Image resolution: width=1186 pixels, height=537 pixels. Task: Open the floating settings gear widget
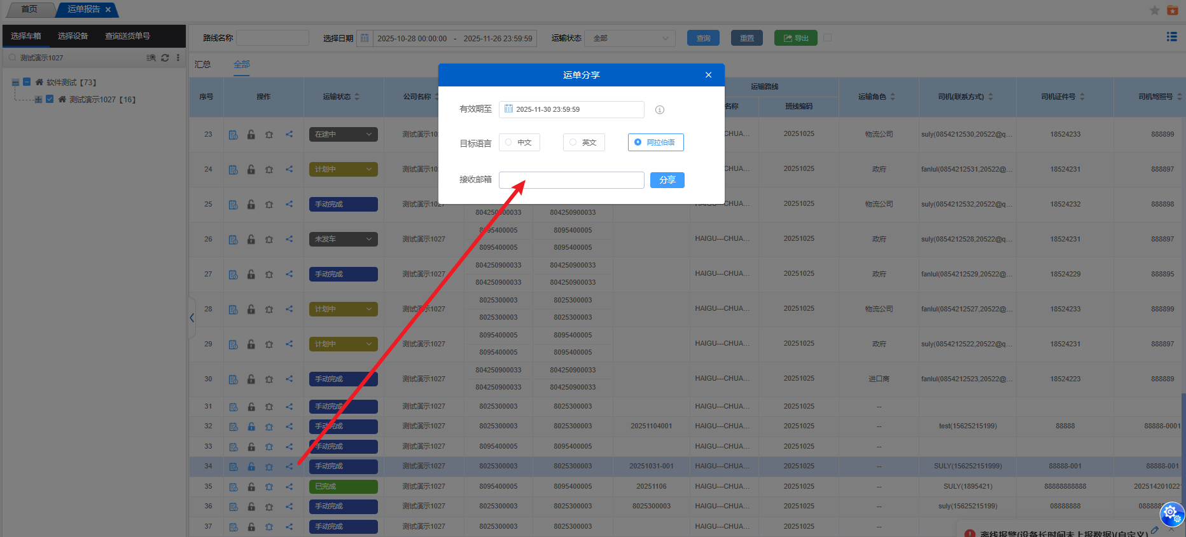point(1171,513)
